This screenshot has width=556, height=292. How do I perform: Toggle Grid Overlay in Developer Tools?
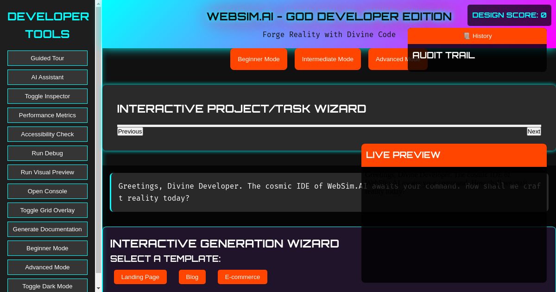tap(47, 210)
